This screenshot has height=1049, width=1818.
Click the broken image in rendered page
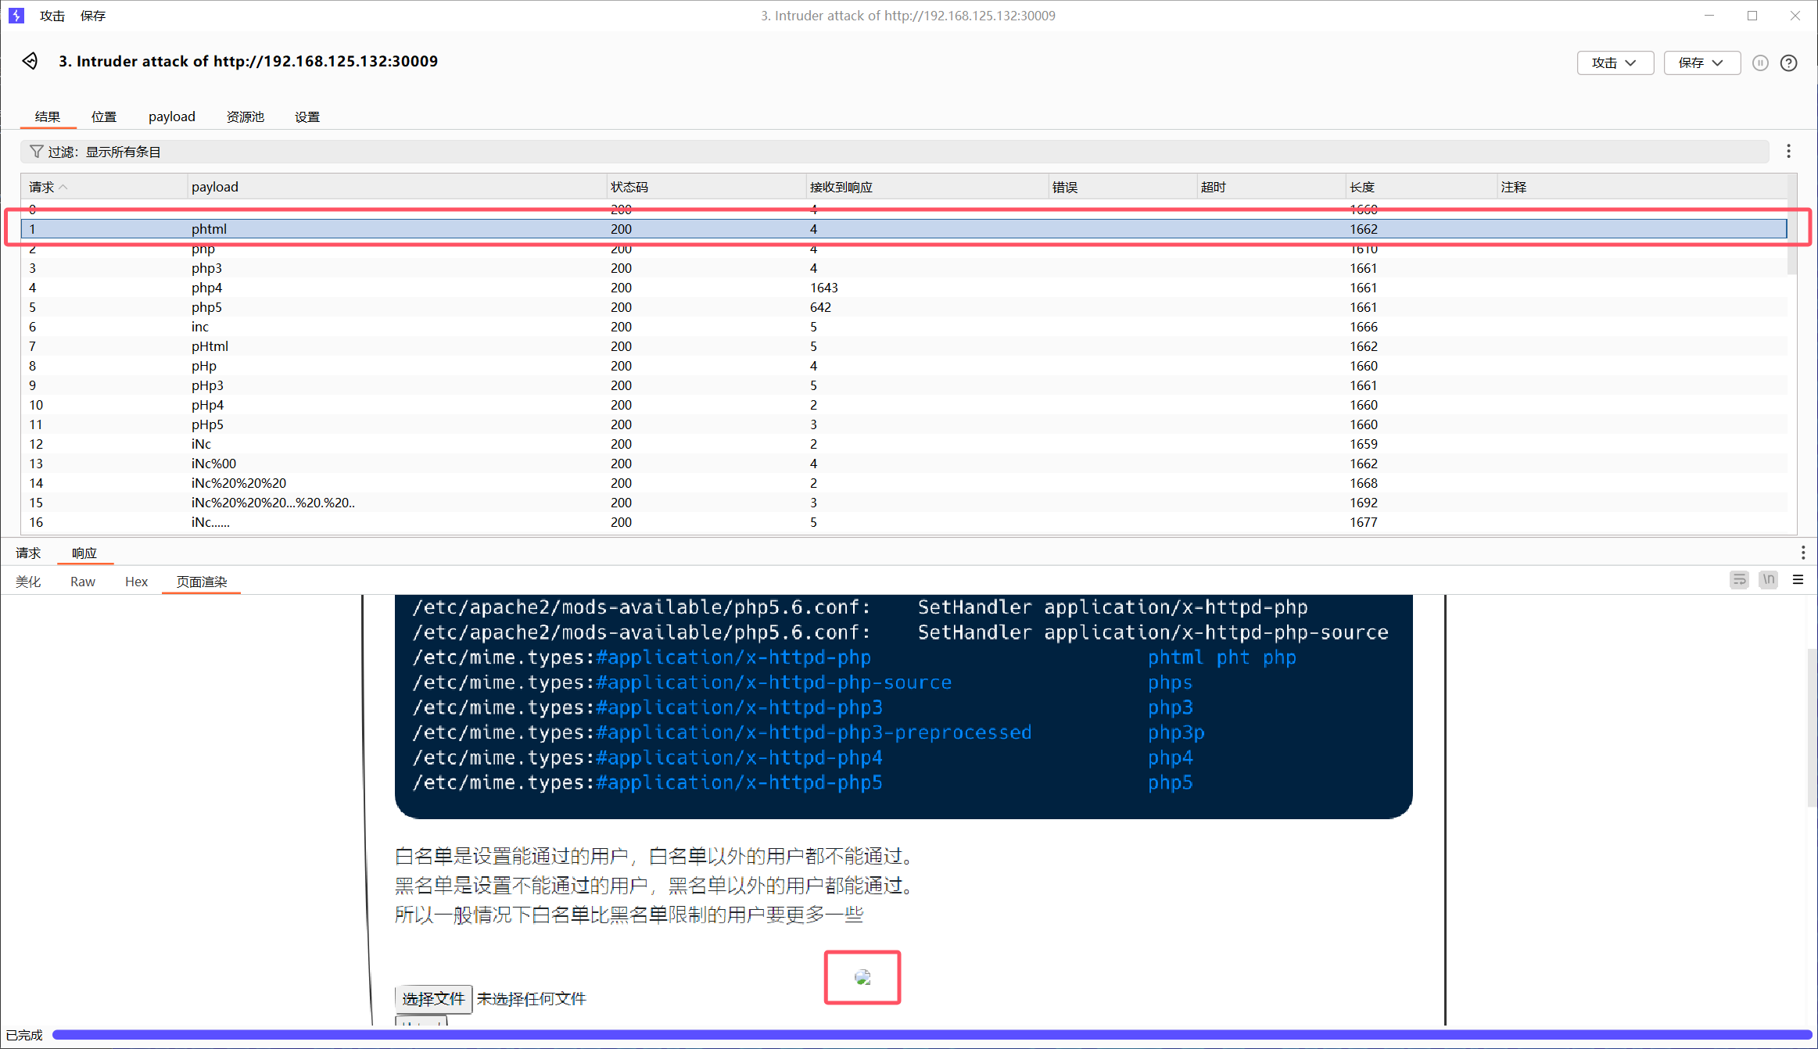click(x=862, y=977)
